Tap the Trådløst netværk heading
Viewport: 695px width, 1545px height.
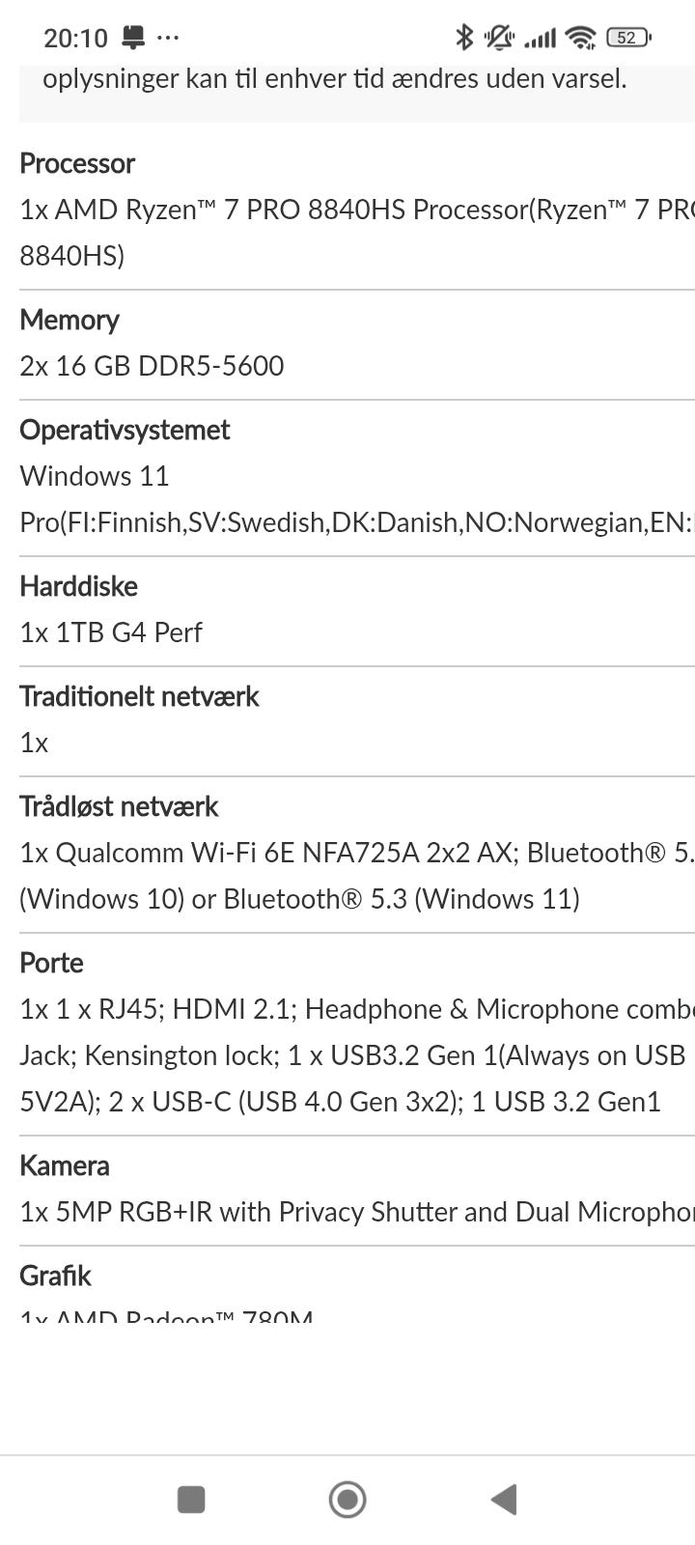[119, 806]
